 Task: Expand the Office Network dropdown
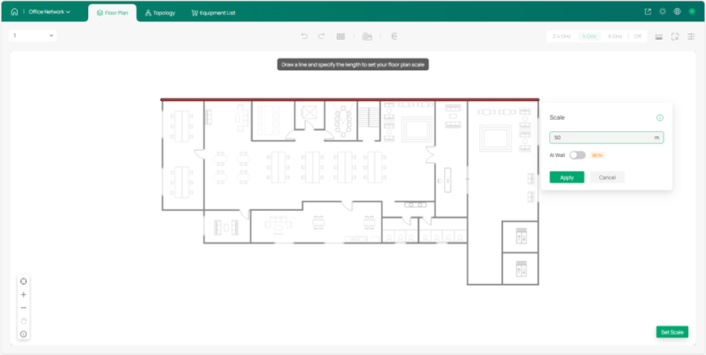(49, 12)
